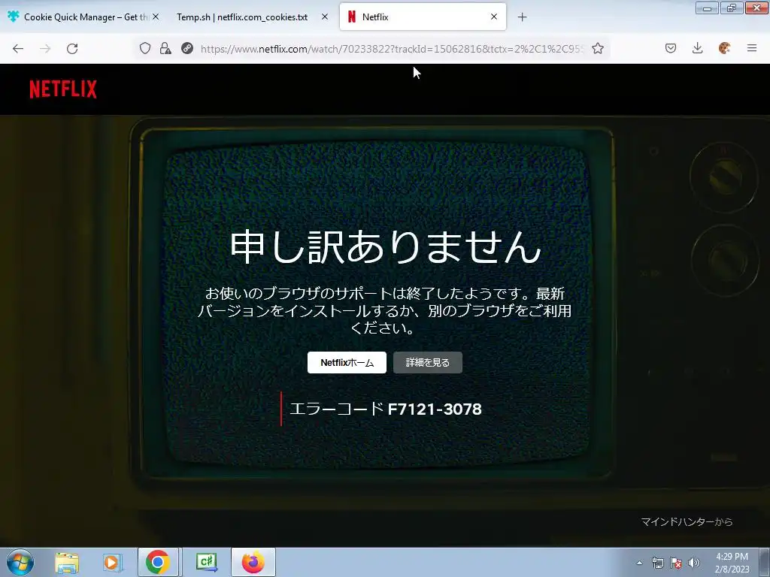Screen dimensions: 770x577
Task: Close the Netflix tab
Action: 494,17
